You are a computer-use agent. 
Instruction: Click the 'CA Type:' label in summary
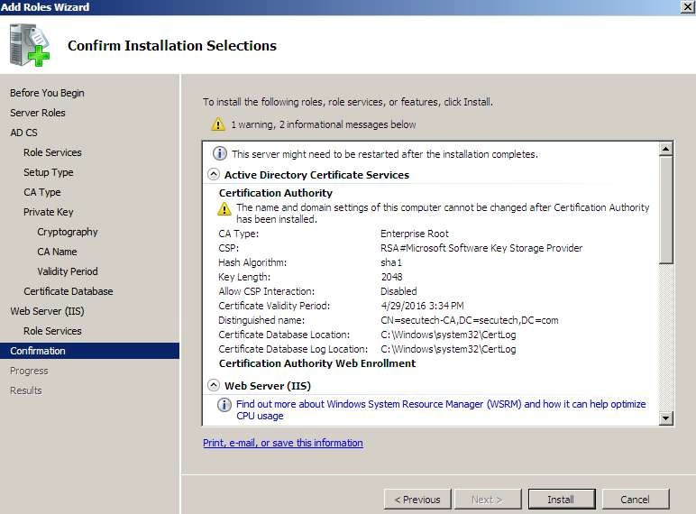click(238, 234)
